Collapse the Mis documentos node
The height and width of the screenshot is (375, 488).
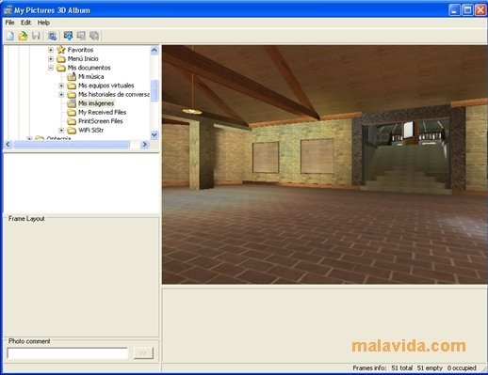pos(51,68)
